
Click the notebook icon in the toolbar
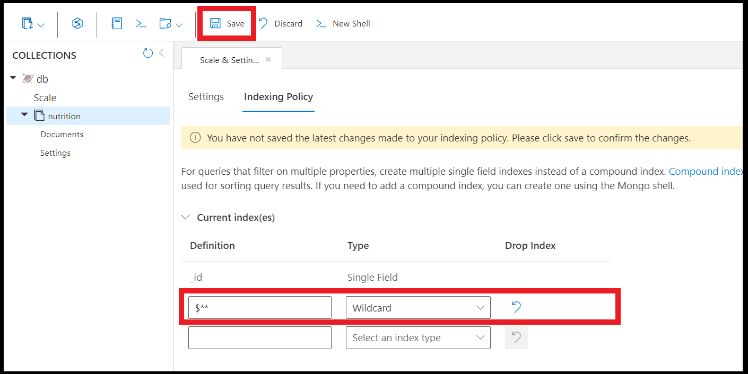(x=116, y=23)
